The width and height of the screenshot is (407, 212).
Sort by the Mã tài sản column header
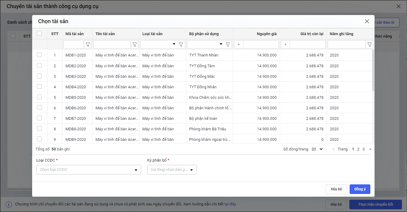tap(74, 34)
